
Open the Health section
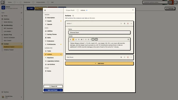[53, 21]
